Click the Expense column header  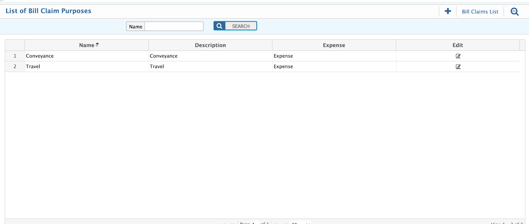(334, 45)
